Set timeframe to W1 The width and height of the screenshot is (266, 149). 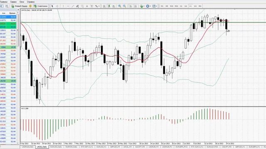[195, 6]
